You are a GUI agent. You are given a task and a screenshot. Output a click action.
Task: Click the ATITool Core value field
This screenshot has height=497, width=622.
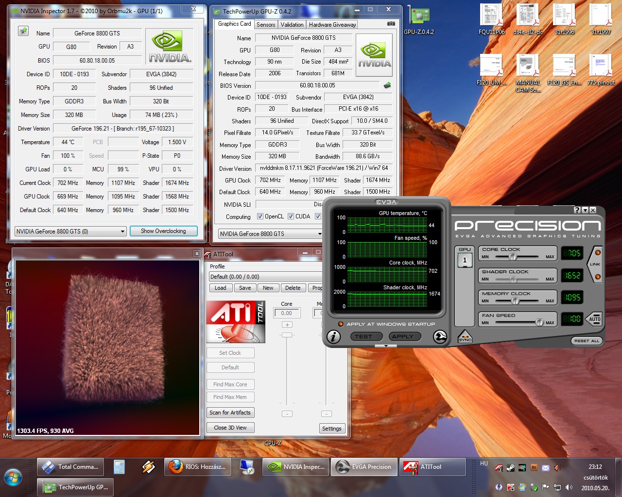(x=287, y=313)
